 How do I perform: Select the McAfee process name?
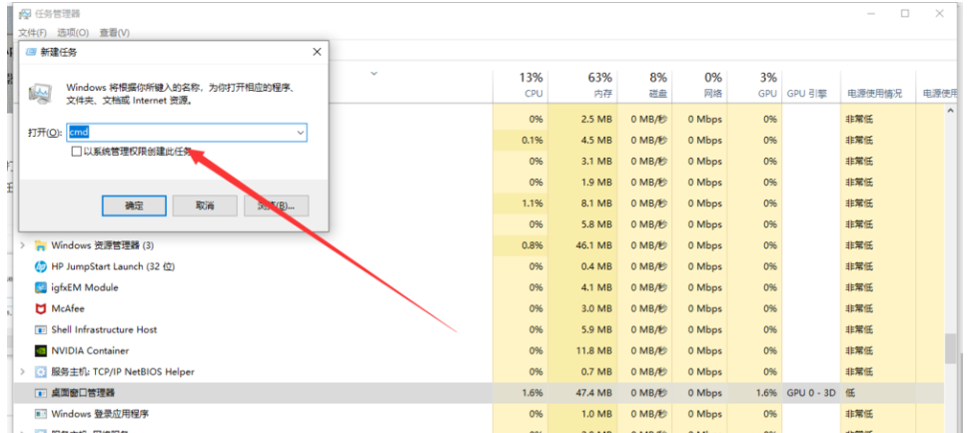[68, 309]
